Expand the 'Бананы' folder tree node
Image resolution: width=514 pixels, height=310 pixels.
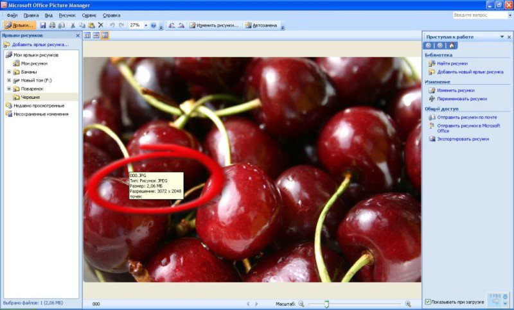point(9,72)
